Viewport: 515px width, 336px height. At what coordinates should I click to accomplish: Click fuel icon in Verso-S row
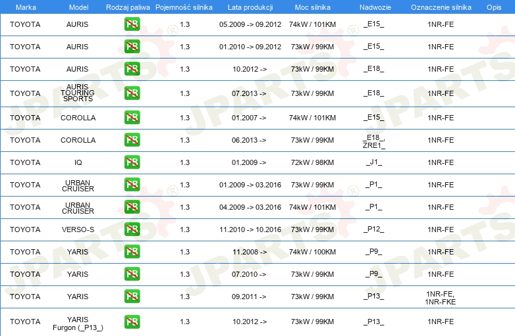132,229
